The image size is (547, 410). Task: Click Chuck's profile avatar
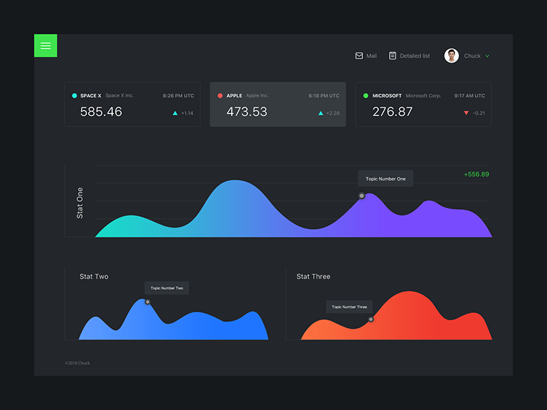[x=451, y=56]
